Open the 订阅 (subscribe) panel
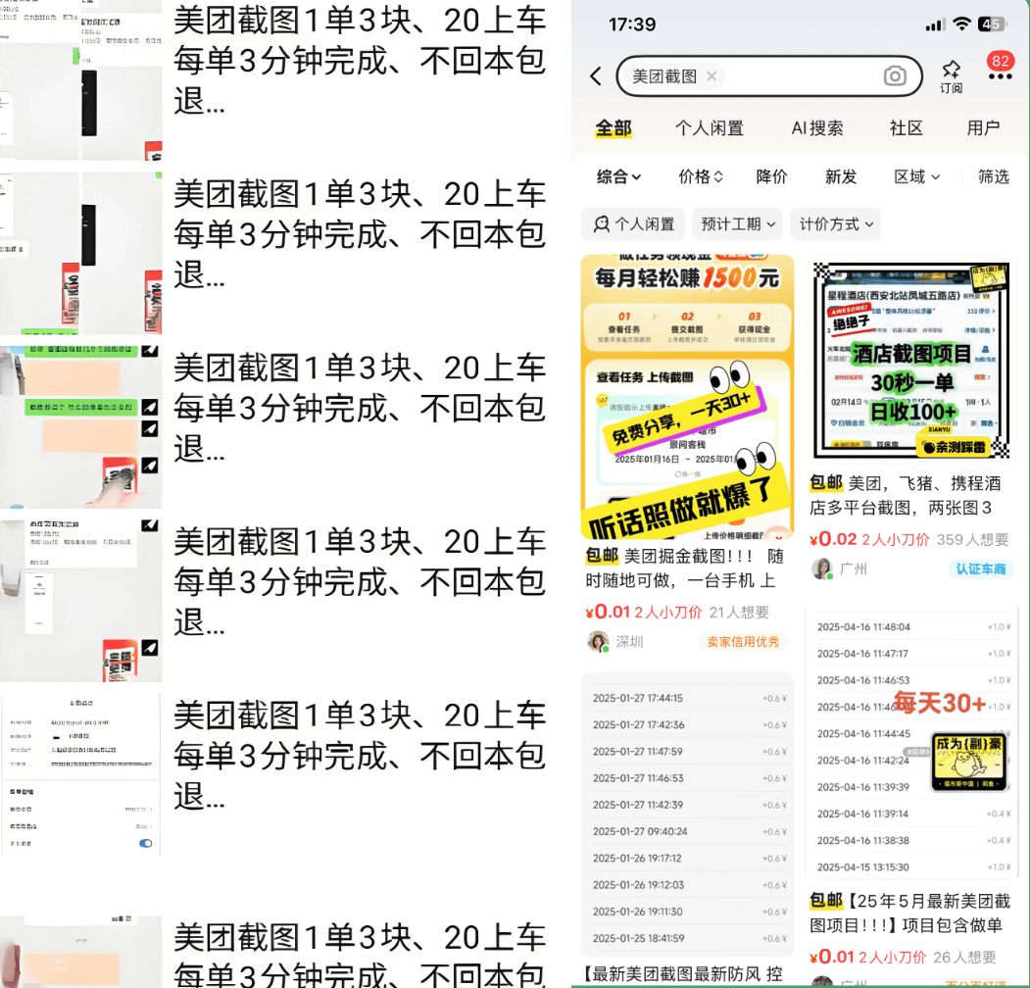 click(x=950, y=76)
